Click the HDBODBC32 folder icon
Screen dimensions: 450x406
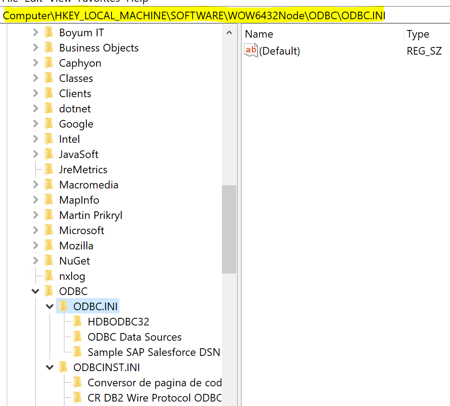tap(78, 321)
